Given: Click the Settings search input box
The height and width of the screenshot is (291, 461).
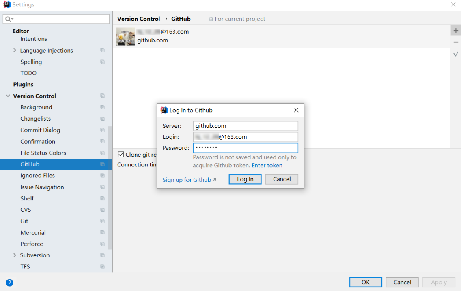Looking at the screenshot, I should 56,19.
